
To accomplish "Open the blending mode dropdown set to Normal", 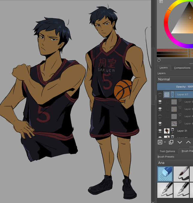I will (175, 79).
